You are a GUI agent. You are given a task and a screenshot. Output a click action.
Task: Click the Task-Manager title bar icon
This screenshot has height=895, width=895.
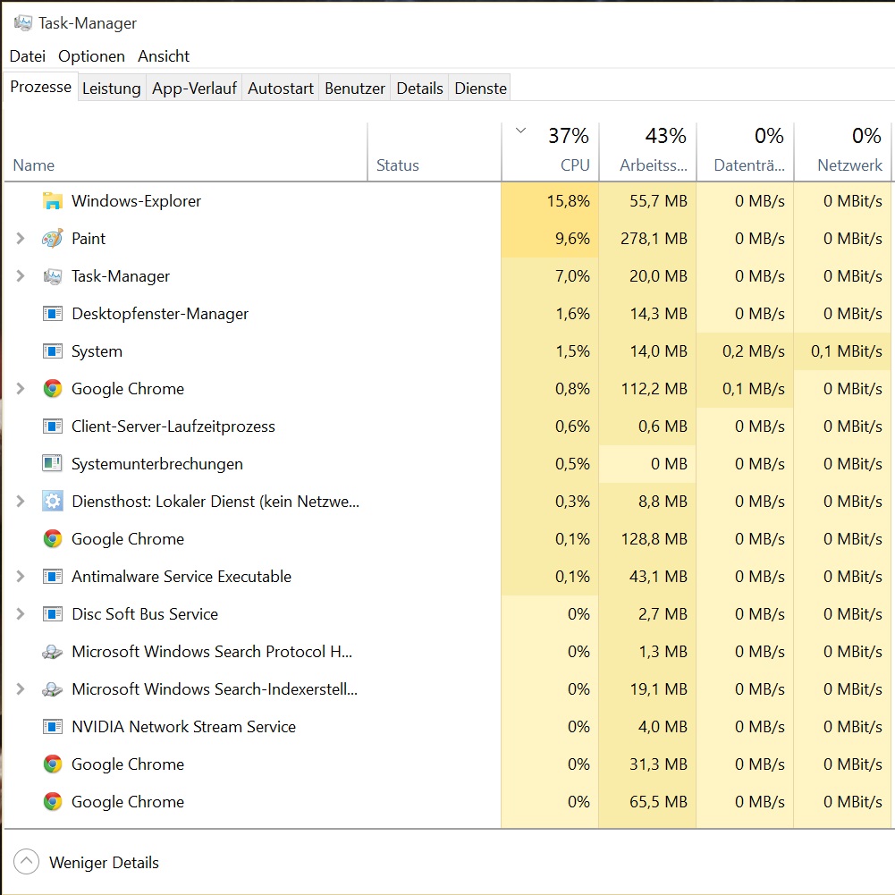23,23
